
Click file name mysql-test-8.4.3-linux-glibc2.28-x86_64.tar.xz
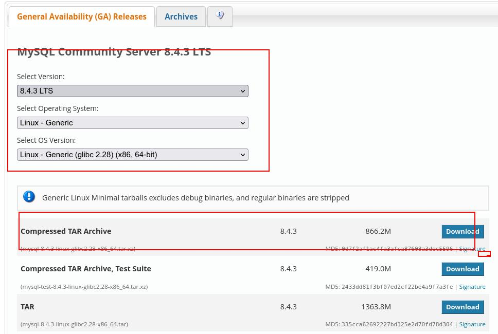(84, 287)
